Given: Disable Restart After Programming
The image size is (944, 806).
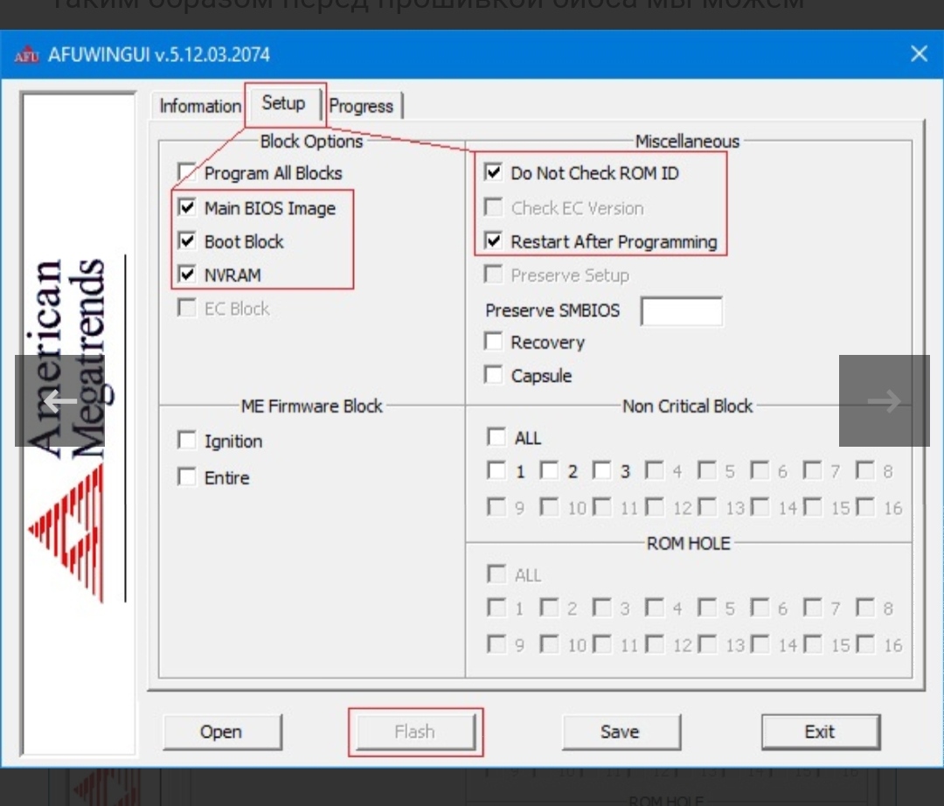Looking at the screenshot, I should coord(493,240).
